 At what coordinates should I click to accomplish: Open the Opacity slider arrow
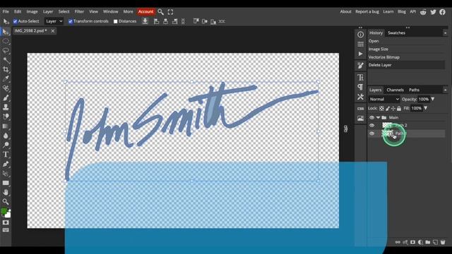(433, 99)
